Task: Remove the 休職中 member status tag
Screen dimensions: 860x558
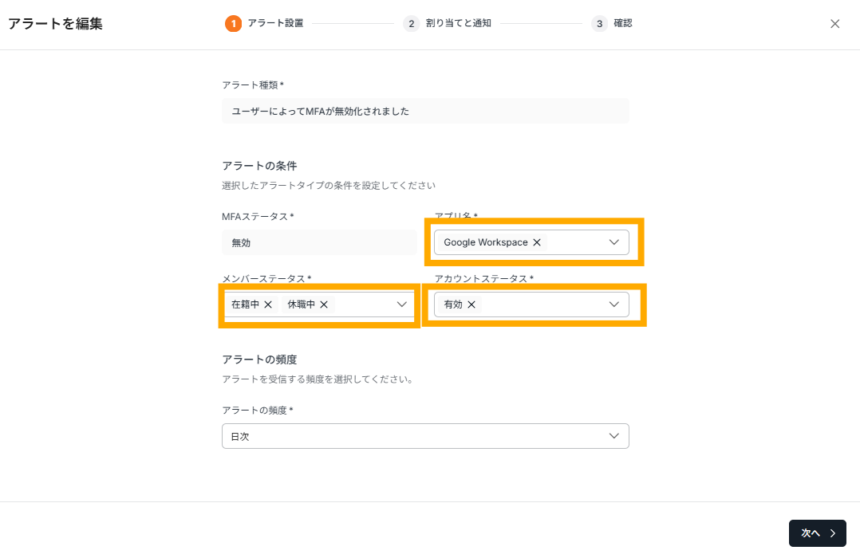Action: pyautogui.click(x=324, y=305)
